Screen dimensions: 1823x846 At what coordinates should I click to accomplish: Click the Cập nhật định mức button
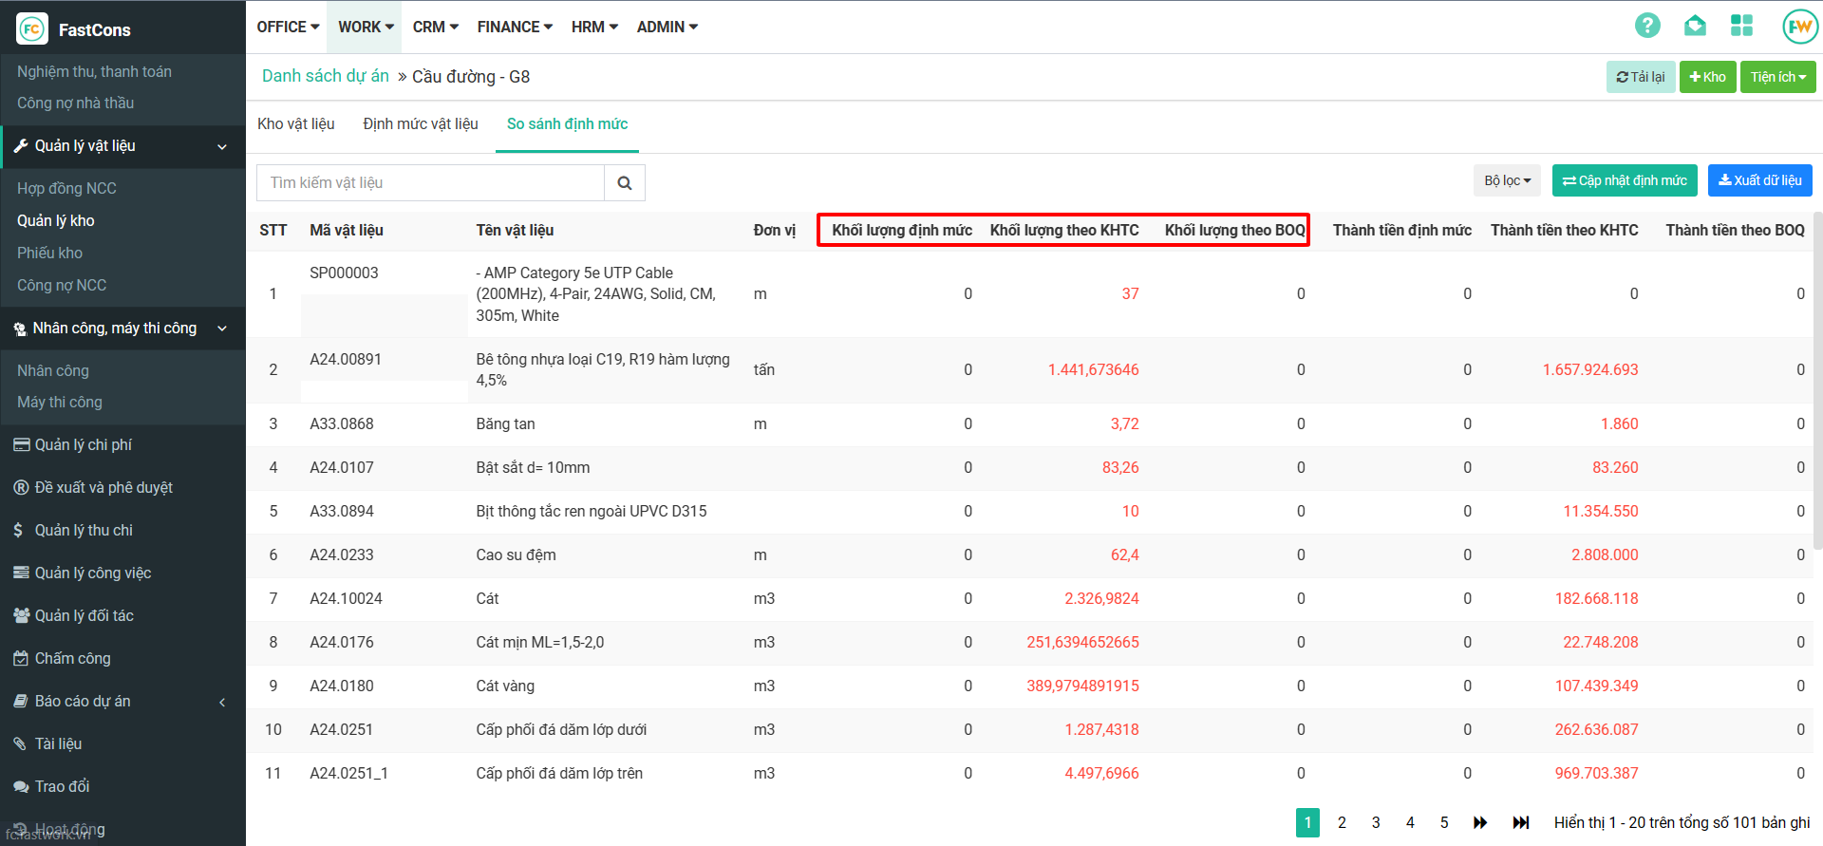point(1625,180)
